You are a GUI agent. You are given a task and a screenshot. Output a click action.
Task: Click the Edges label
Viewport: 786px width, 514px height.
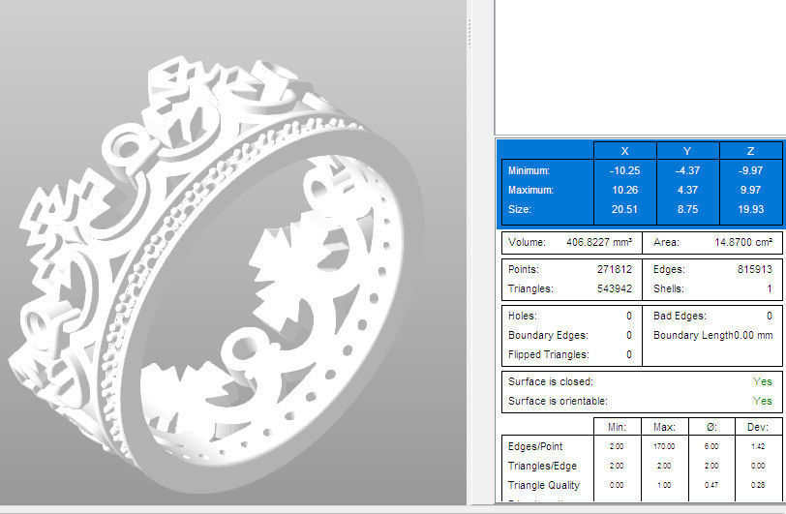pos(669,269)
